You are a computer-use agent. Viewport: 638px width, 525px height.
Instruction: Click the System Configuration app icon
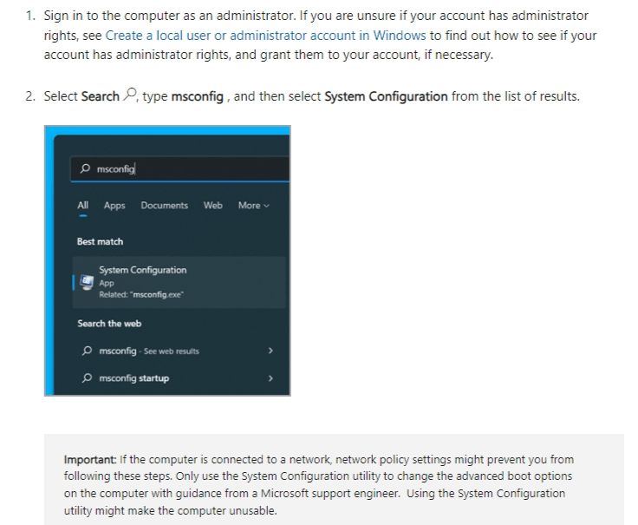[x=87, y=282]
